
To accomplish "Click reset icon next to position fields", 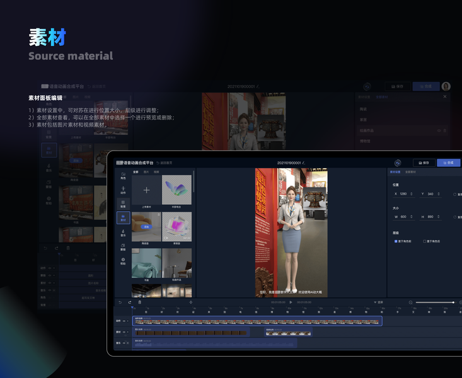I will [x=454, y=194].
